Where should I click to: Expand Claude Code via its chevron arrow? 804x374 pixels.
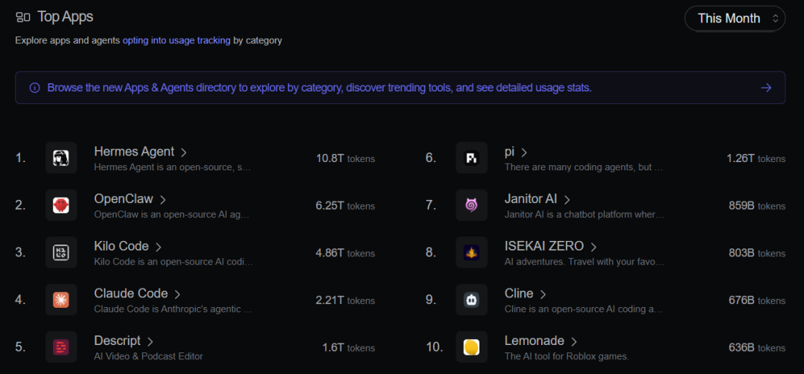(x=177, y=294)
